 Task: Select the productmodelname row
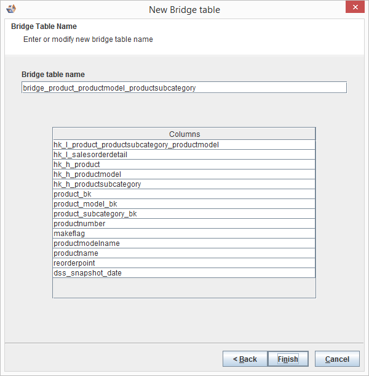(x=184, y=243)
